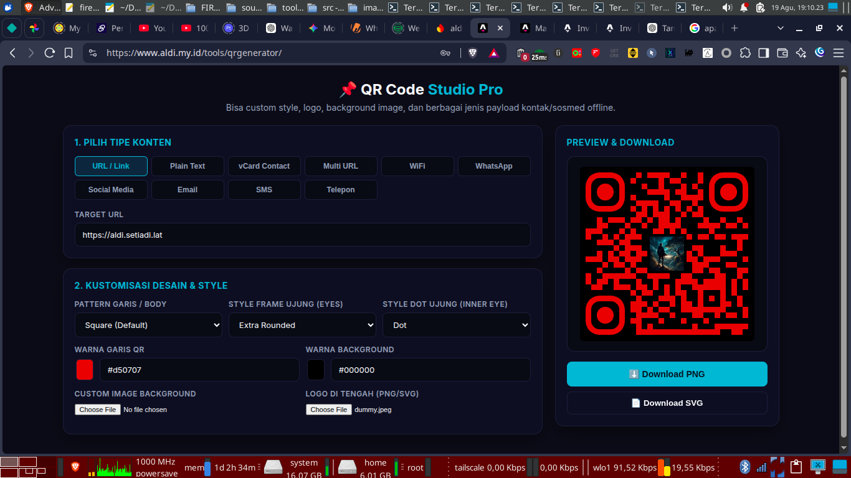Viewport: 851px width, 478px height.
Task: Select URL / Link content type
Action: pos(111,166)
